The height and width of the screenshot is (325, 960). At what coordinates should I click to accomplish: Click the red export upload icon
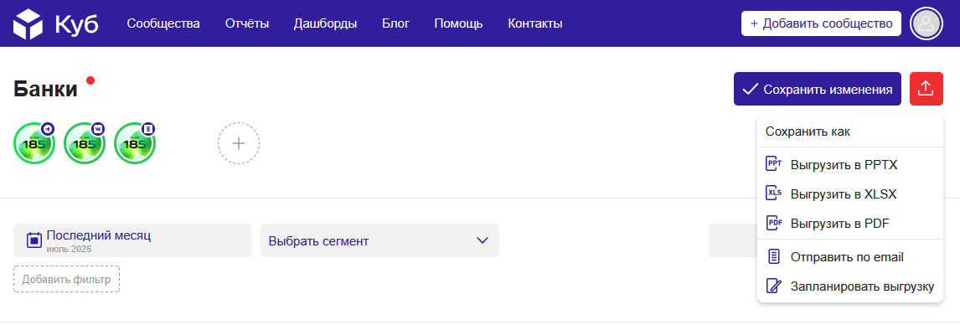pos(926,90)
